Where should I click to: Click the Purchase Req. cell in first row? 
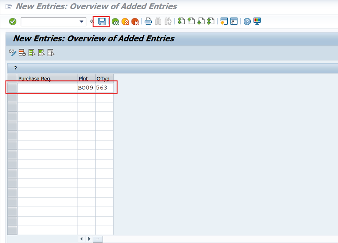(47, 88)
